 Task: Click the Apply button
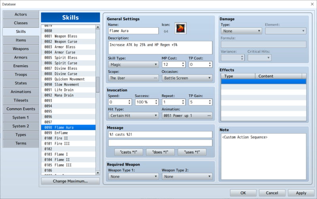point(301,193)
